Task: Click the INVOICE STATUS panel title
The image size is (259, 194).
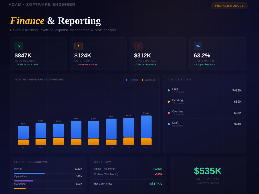Action: click(x=179, y=79)
